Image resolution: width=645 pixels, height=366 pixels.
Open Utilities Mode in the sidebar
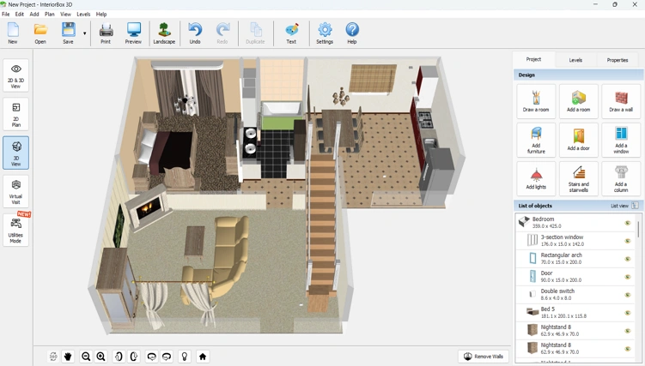(x=16, y=231)
